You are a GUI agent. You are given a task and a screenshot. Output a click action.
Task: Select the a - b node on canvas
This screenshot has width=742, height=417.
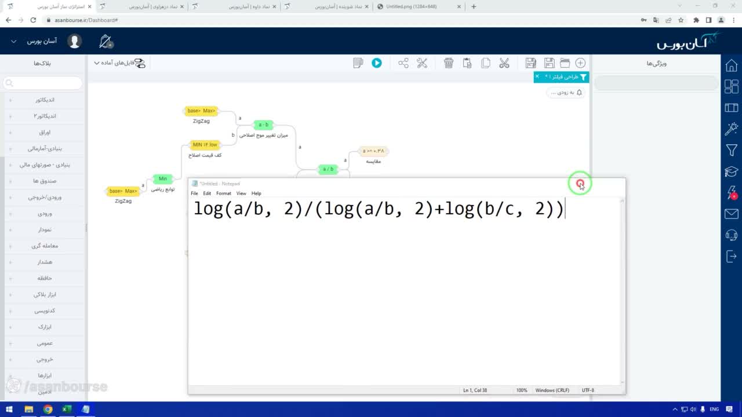[x=263, y=125]
